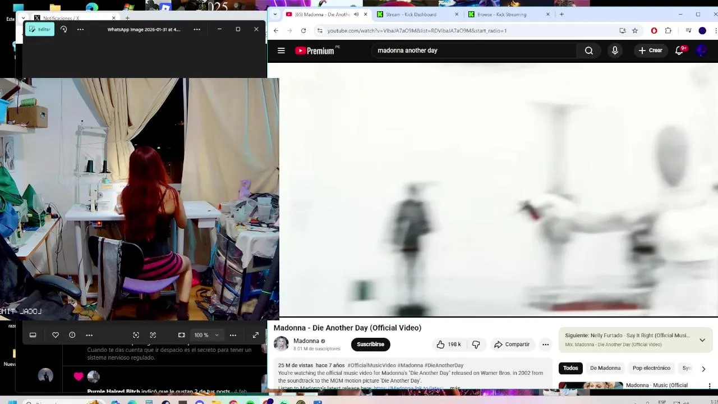The width and height of the screenshot is (718, 404).
Task: Open options beside WhatsApp Image filename
Action: [x=197, y=29]
